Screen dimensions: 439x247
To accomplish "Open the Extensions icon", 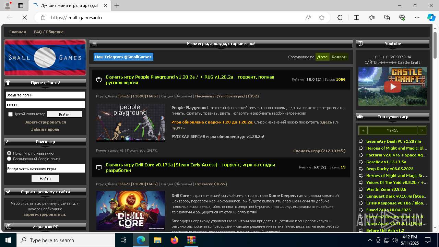I will (x=340, y=17).
